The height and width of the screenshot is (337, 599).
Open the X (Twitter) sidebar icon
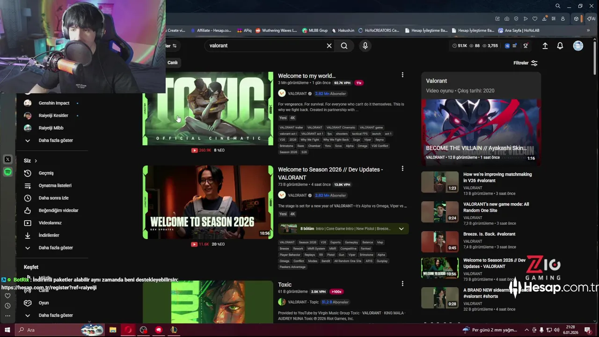(x=7, y=160)
